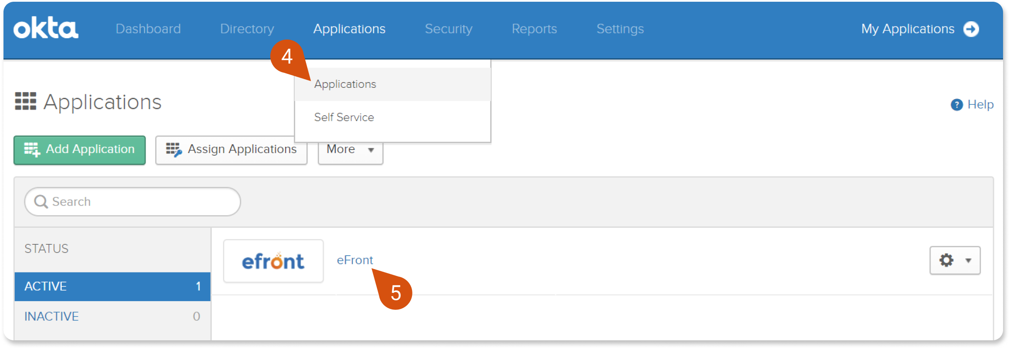Open the Dashboard menu
The image size is (1010, 349).
[148, 29]
